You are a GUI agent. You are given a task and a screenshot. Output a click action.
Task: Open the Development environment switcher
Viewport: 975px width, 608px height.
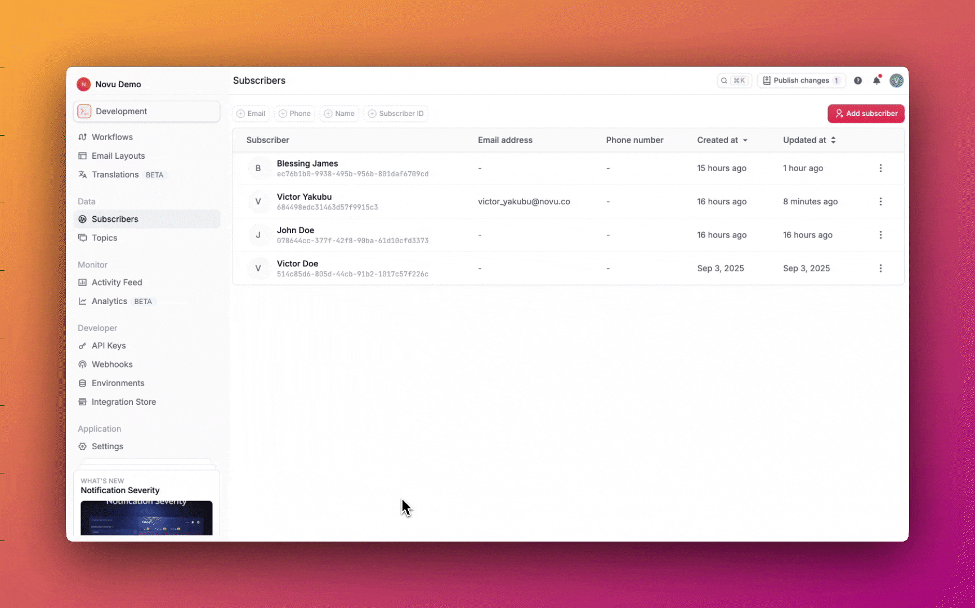coord(146,111)
